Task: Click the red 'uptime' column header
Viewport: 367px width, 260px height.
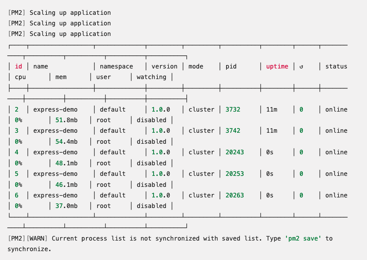Action: click(x=277, y=66)
